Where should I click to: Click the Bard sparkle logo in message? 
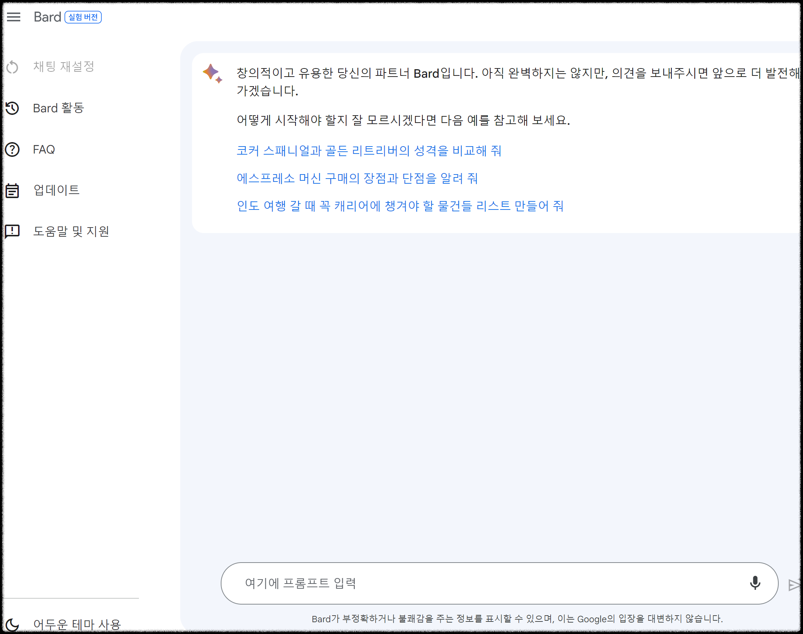point(212,73)
